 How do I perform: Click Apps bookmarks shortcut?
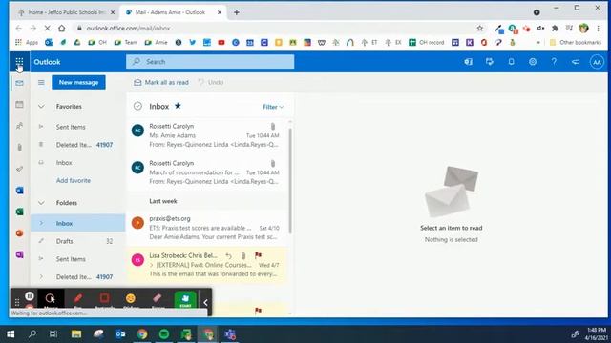27,42
